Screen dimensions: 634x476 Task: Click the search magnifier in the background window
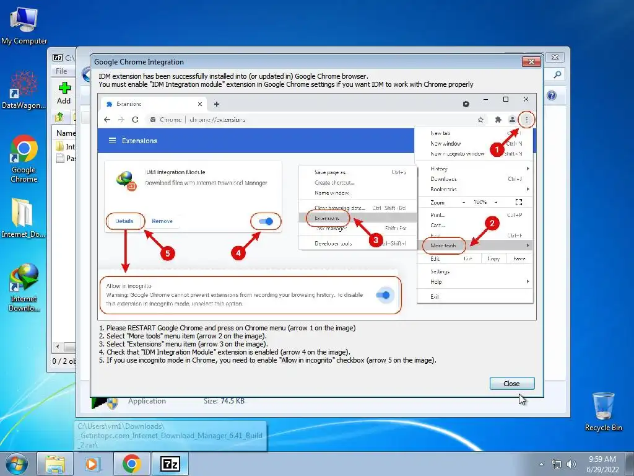coord(557,74)
